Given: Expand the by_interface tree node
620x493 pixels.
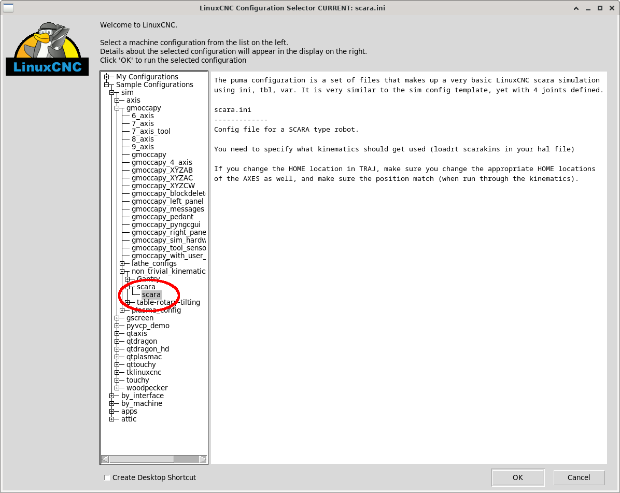Looking at the screenshot, I should click(111, 396).
